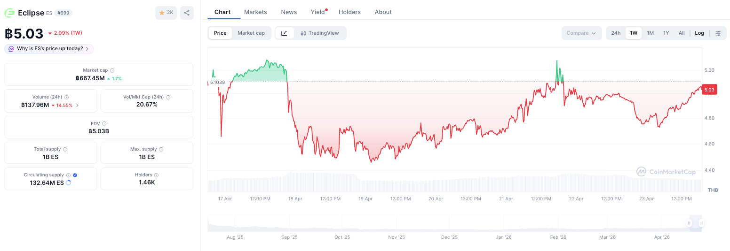Click the 20.67% Vol/Mkt Cap value
730x251 pixels.
click(147, 105)
